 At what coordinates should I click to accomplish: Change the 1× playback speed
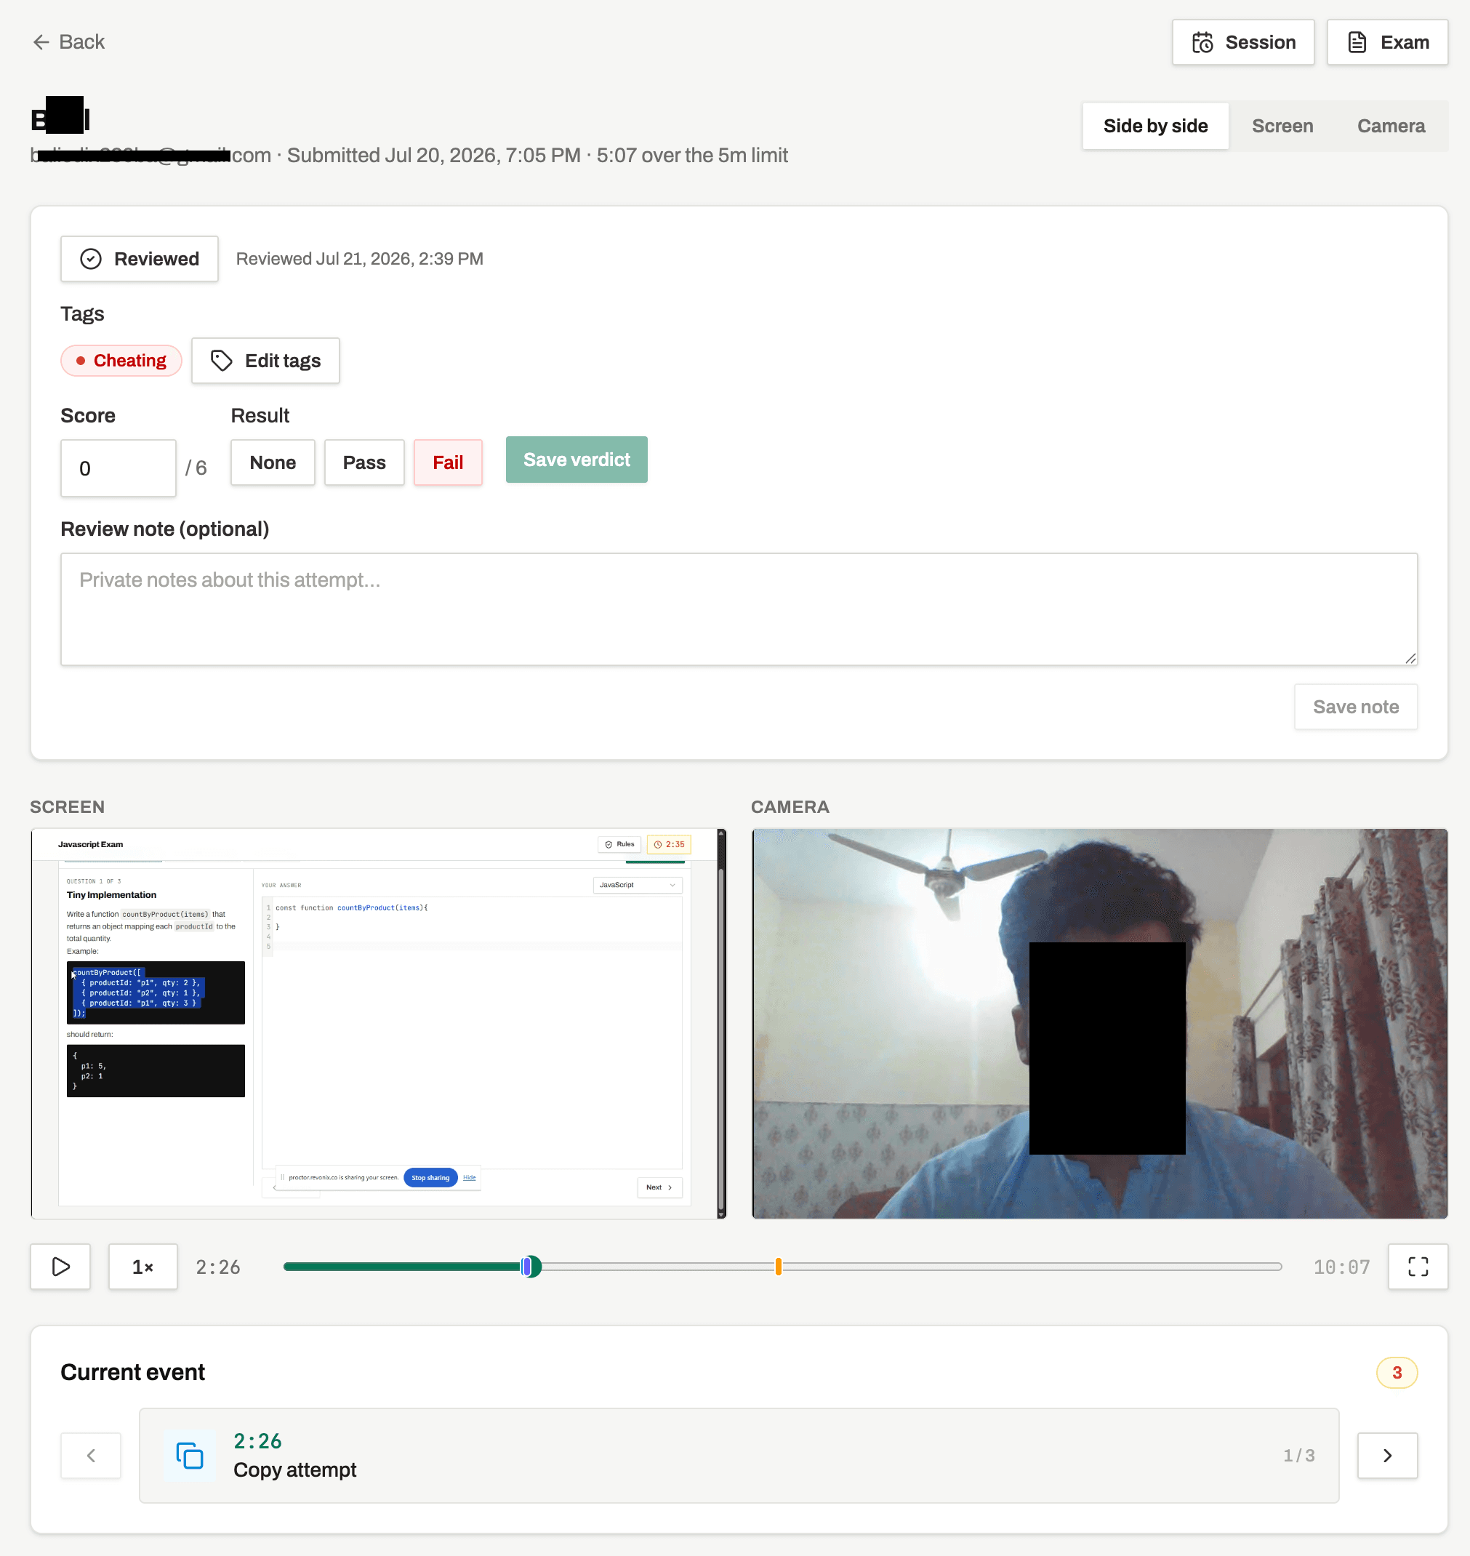(142, 1267)
